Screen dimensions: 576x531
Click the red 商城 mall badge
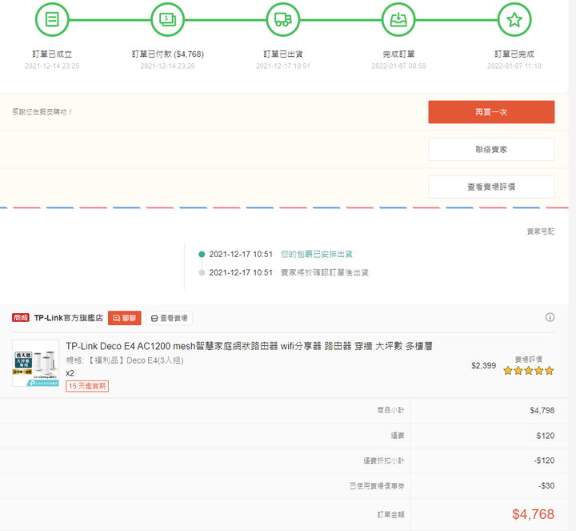(21, 318)
